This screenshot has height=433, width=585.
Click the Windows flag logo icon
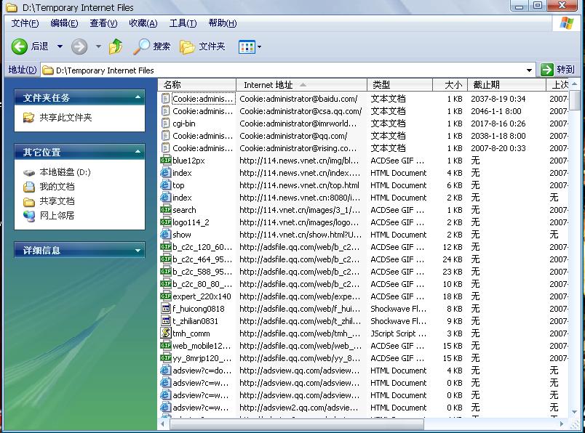pos(567,23)
